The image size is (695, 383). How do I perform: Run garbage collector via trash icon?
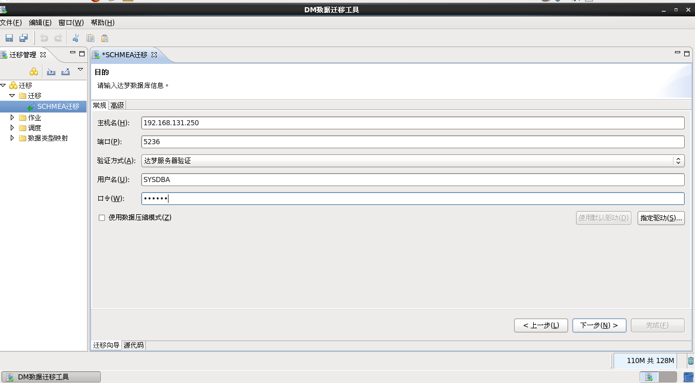690,361
